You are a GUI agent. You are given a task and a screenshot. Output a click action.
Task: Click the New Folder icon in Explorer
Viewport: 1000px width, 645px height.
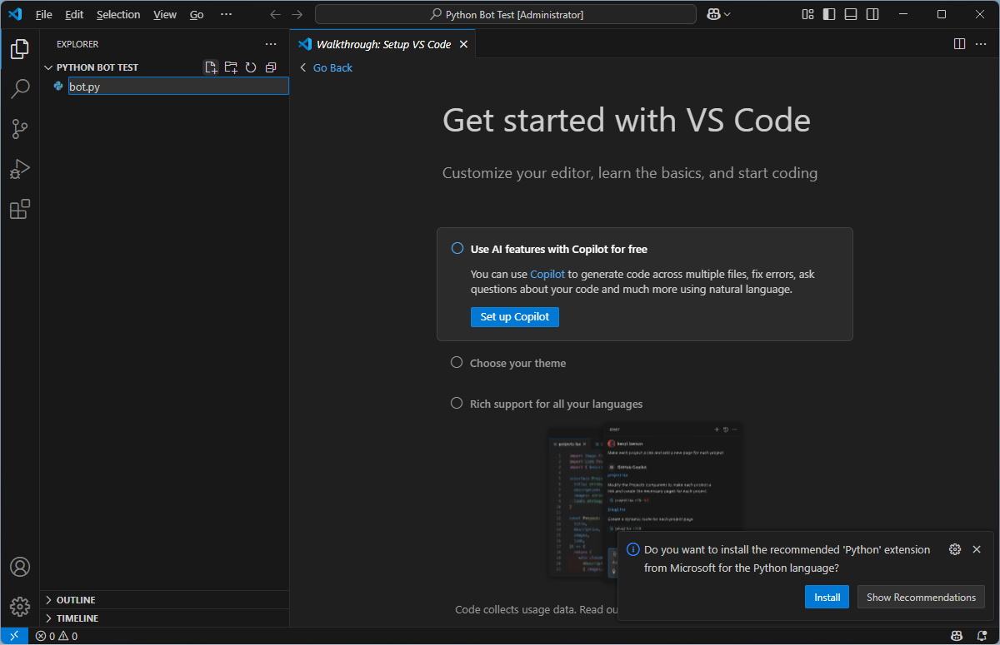(231, 67)
